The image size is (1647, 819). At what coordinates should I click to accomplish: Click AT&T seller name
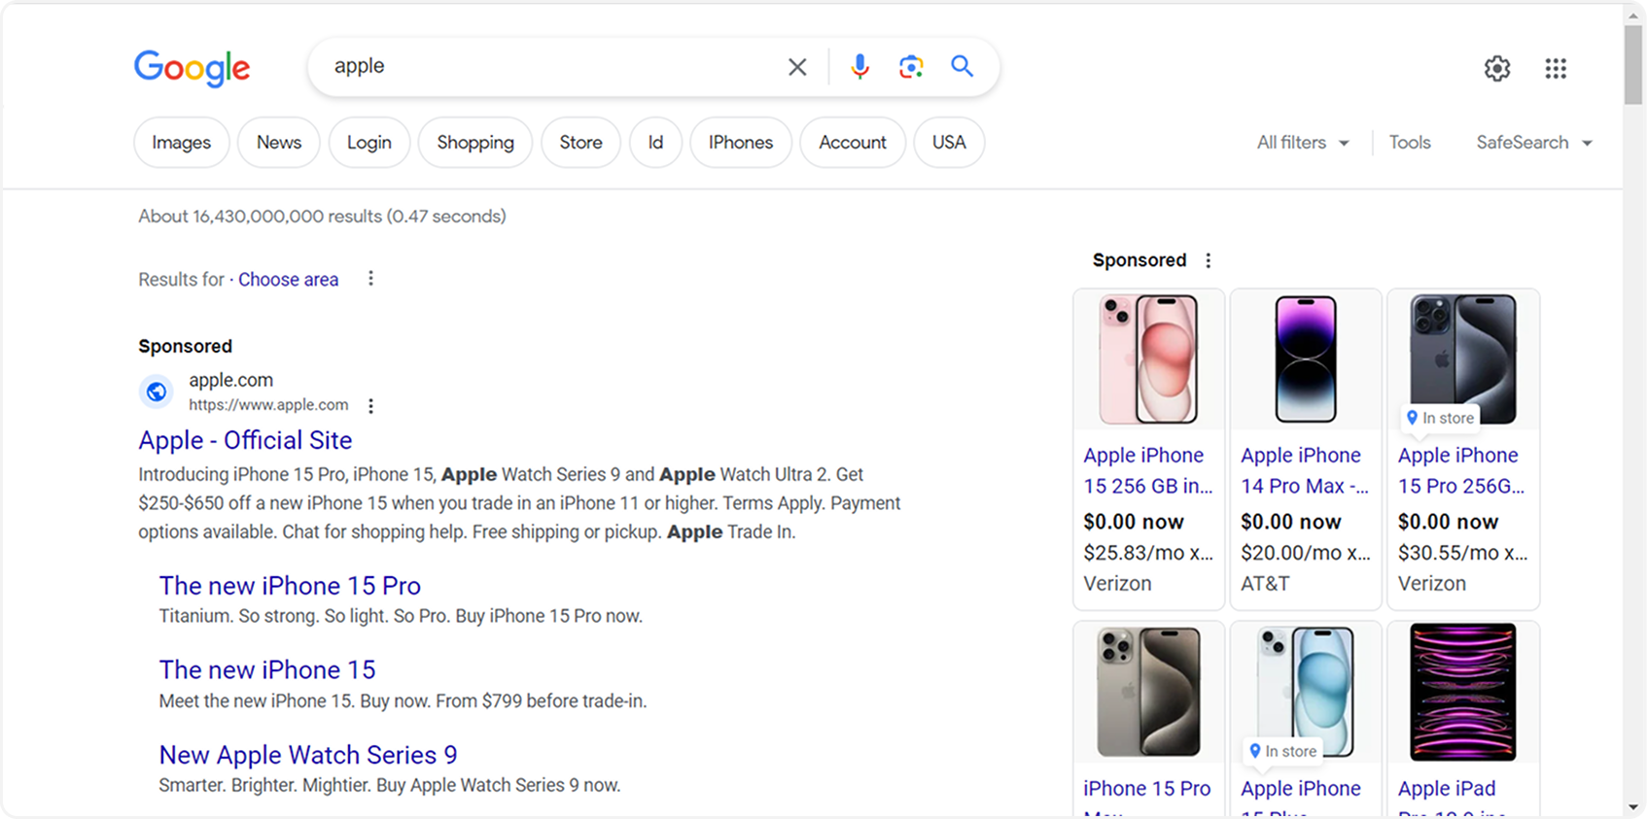[1265, 584]
